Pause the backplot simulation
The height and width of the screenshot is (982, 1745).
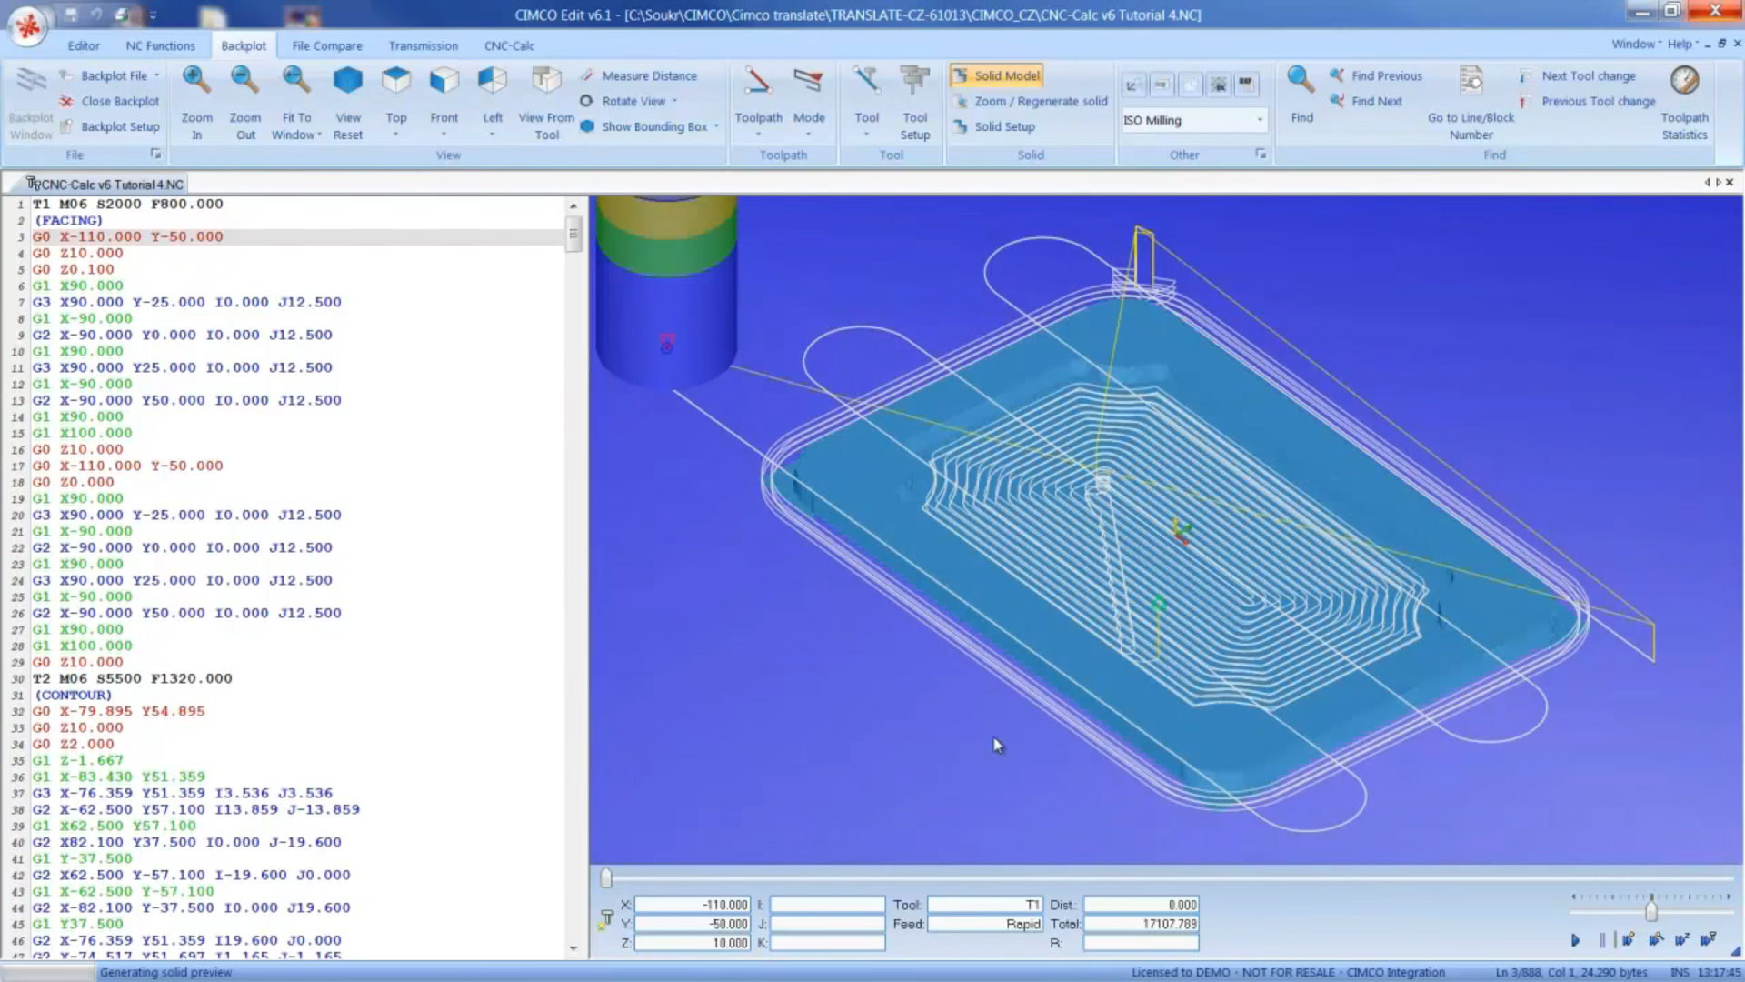point(1601,940)
